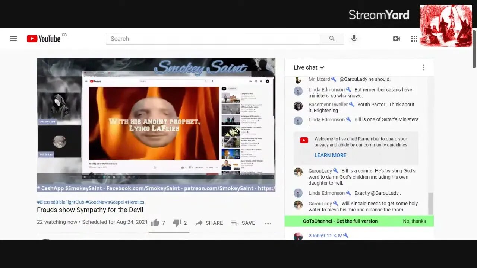Go to the YouTube home logo

pyautogui.click(x=44, y=39)
